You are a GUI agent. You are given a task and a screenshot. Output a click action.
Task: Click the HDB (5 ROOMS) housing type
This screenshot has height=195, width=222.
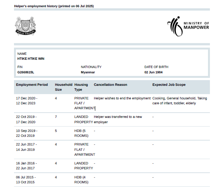pos(81,133)
